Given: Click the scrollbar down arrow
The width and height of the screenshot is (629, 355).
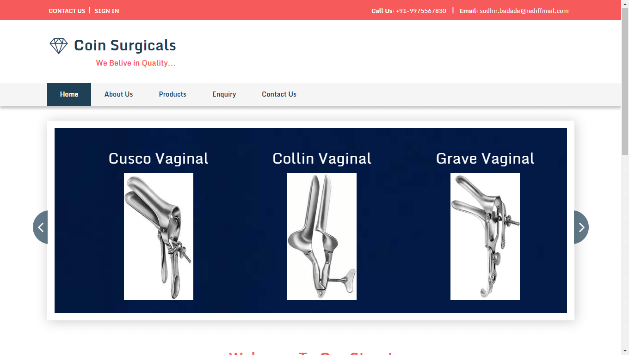Looking at the screenshot, I should pos(625,351).
